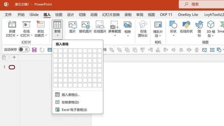Click top-left cell of insert table grid
This screenshot has height=126, width=224.
(x=55, y=50)
